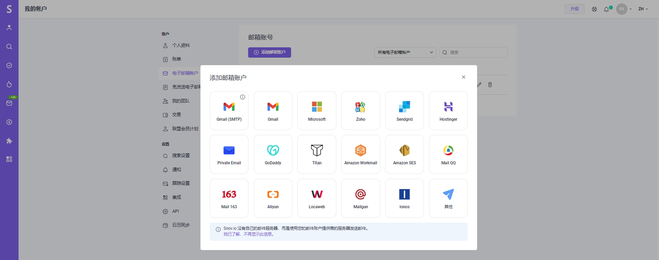Open the person icon in left sidebar
This screenshot has height=260, width=659.
[x=9, y=28]
